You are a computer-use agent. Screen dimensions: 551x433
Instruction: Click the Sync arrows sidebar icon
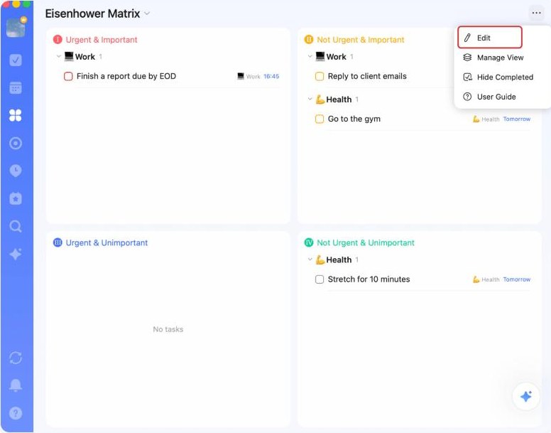coord(16,358)
